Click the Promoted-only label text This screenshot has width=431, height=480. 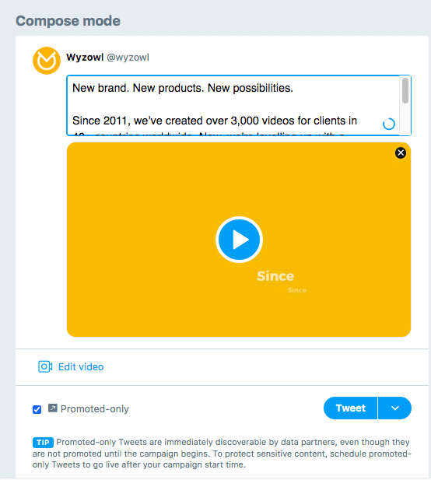[95, 408]
